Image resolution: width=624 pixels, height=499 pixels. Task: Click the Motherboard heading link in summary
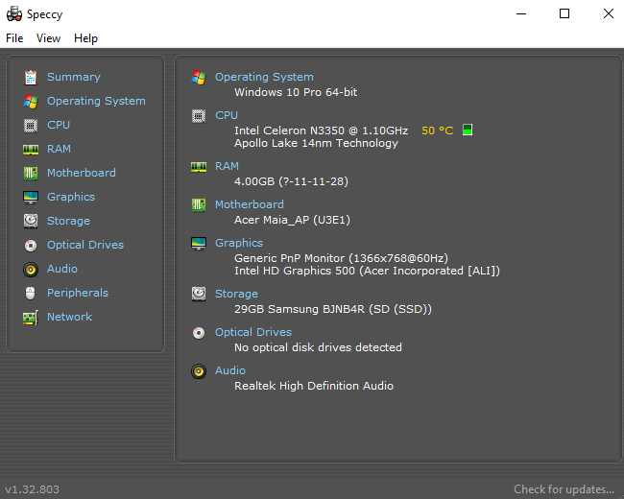point(250,204)
